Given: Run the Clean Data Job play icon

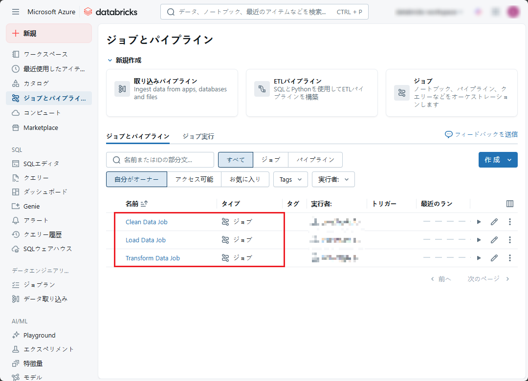Looking at the screenshot, I should click(479, 222).
